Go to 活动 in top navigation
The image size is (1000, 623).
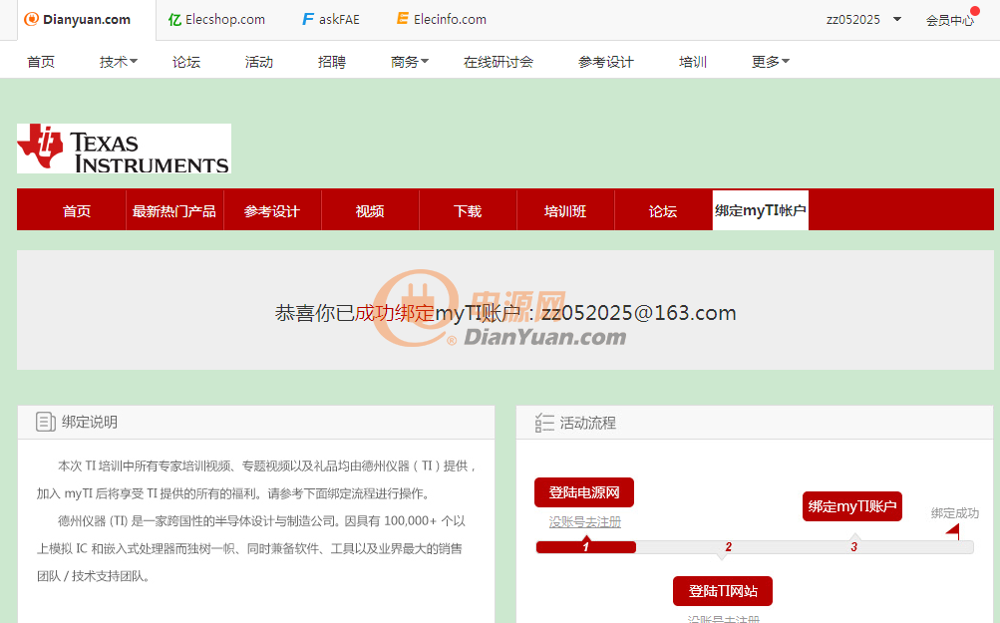click(259, 62)
